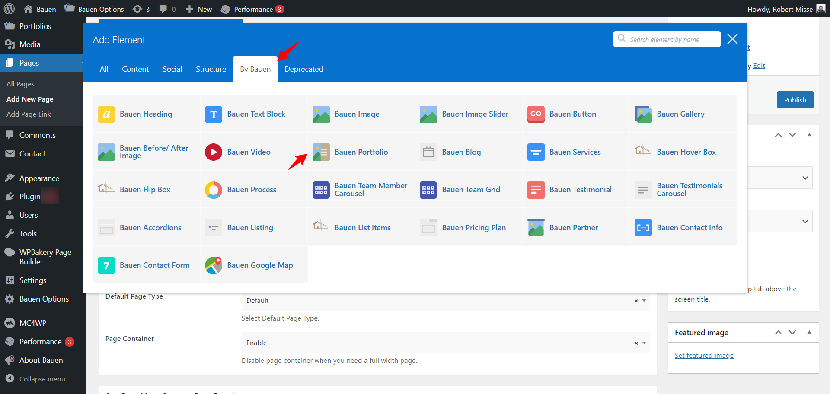Open the Howdy, Robert Misse account menu

point(786,9)
